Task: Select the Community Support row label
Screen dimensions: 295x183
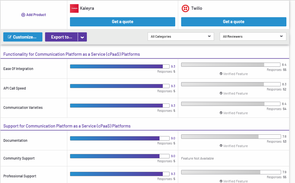Action: pyautogui.click(x=19, y=158)
